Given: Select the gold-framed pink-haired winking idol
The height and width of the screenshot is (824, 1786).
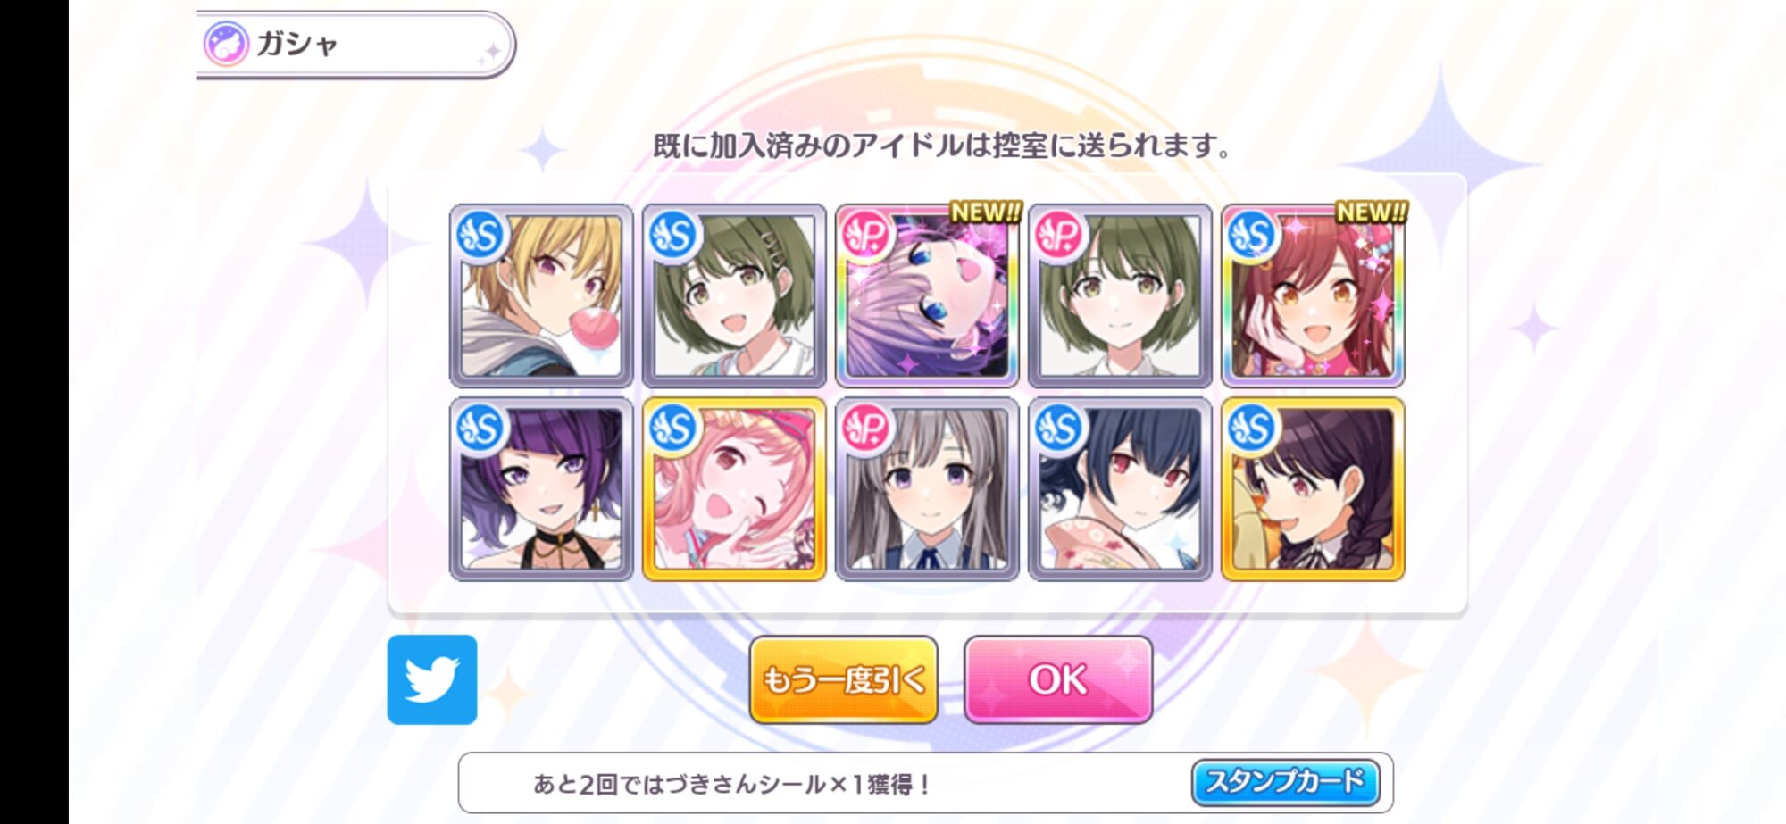Looking at the screenshot, I should [734, 489].
